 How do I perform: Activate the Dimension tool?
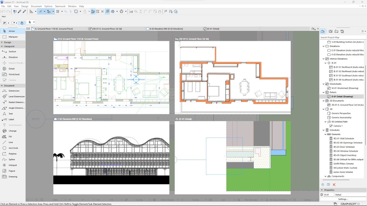13,91
